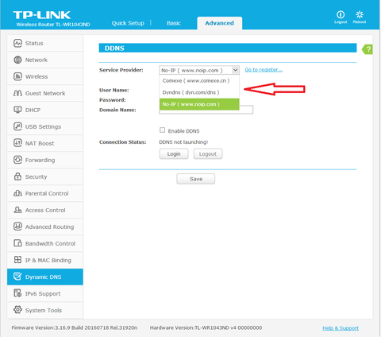Open IPv6 Support menu item

click(x=45, y=293)
